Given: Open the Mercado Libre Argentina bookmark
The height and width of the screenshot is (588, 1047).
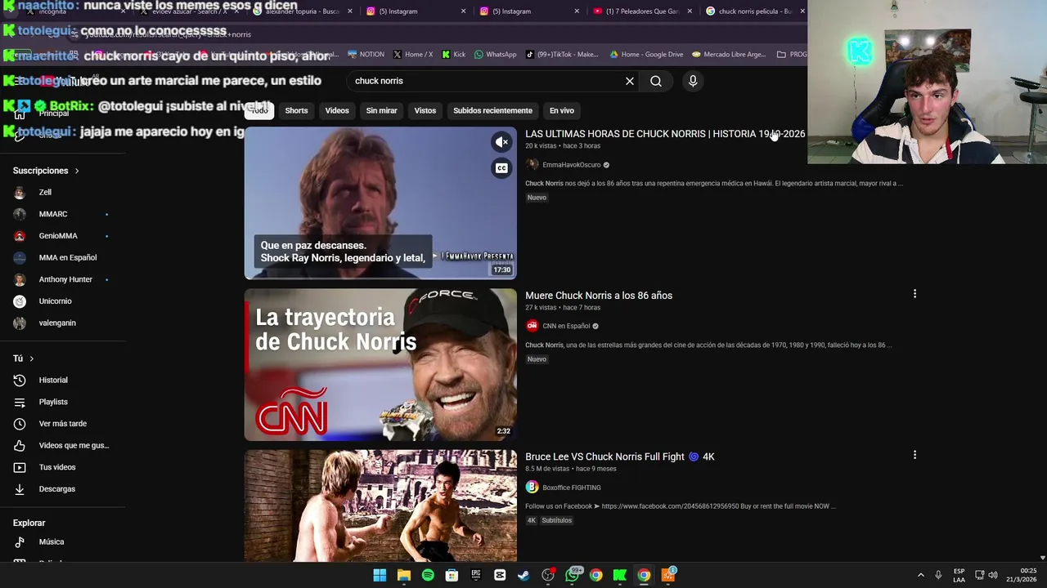Looking at the screenshot, I should point(729,55).
